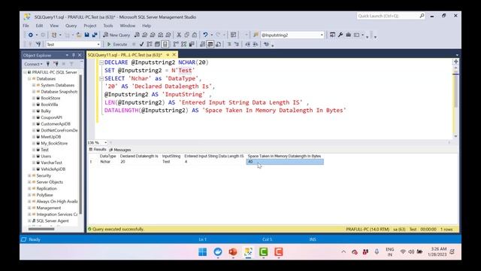Open the File menu
This screenshot has height=271, width=481.
pyautogui.click(x=26, y=26)
